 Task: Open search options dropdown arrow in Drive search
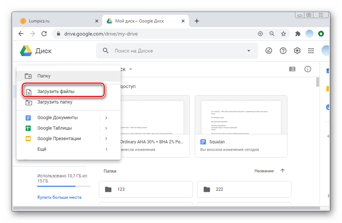tap(249, 51)
